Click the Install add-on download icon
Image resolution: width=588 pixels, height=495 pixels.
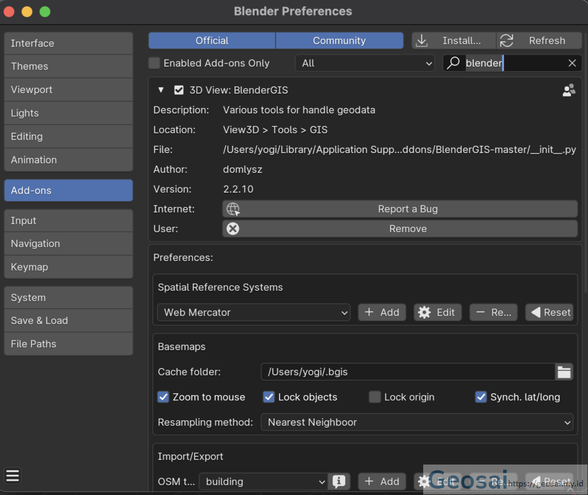coord(422,40)
